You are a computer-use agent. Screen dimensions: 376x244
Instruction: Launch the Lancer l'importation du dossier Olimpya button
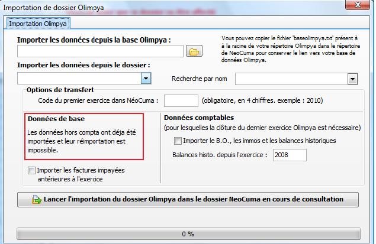[188, 200]
